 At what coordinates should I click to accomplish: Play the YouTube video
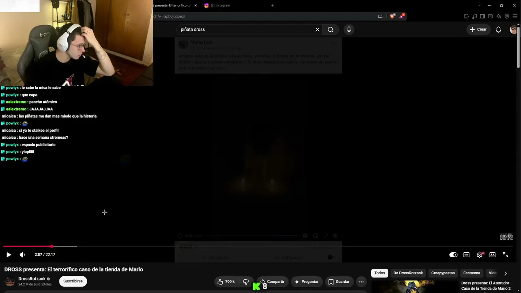pyautogui.click(x=9, y=255)
